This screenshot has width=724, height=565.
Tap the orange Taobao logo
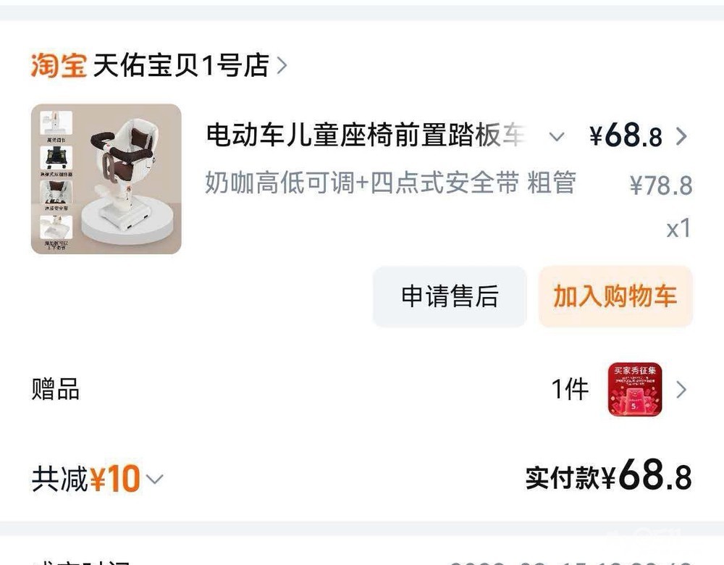pyautogui.click(x=59, y=65)
